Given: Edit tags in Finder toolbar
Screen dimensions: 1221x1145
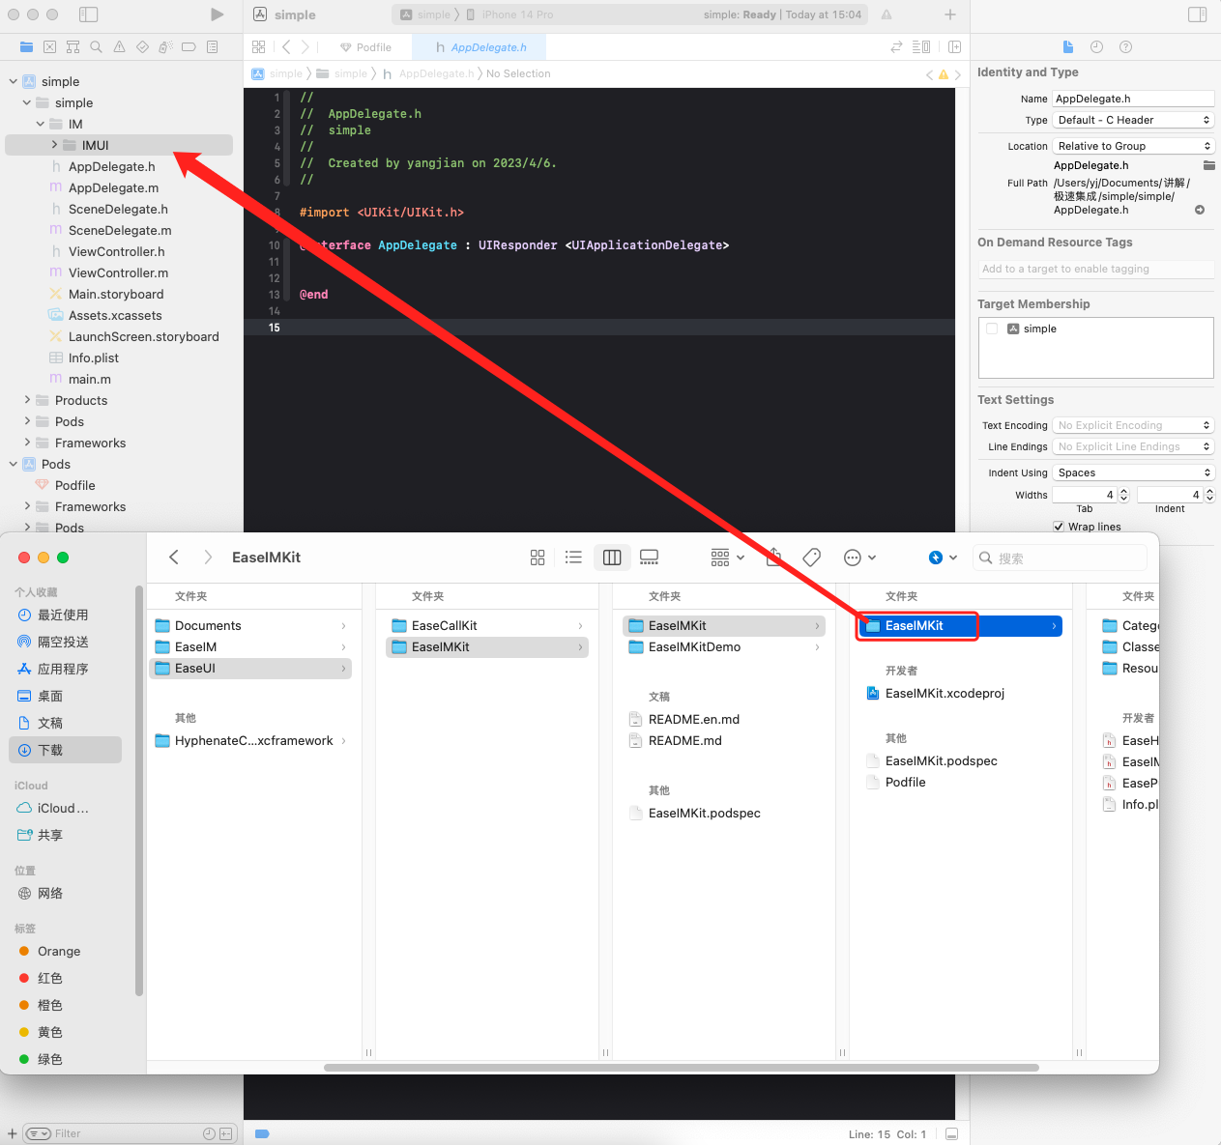Looking at the screenshot, I should pos(812,558).
